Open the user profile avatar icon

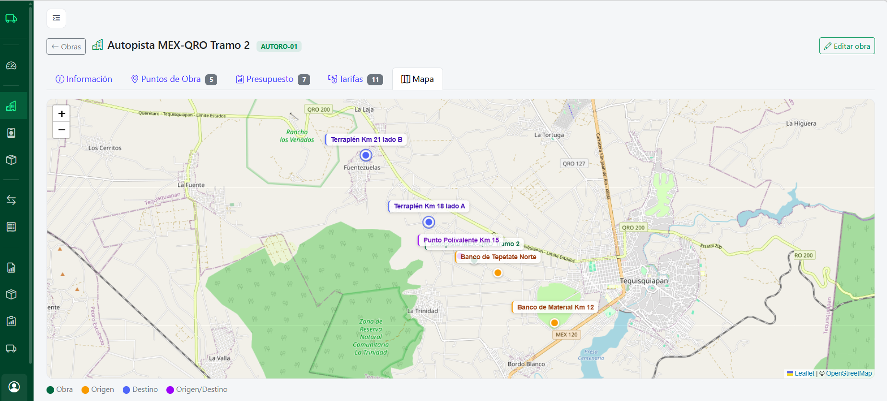pos(14,387)
